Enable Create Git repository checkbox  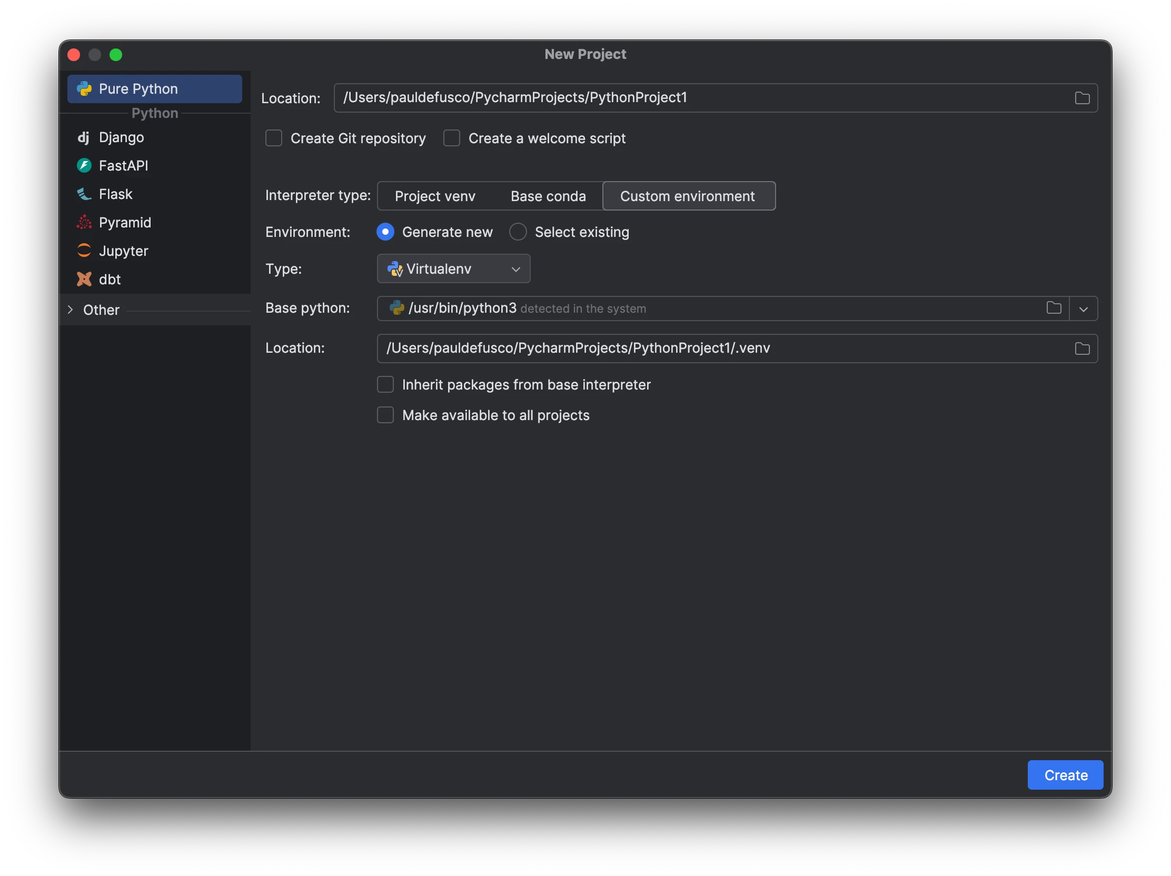click(274, 138)
